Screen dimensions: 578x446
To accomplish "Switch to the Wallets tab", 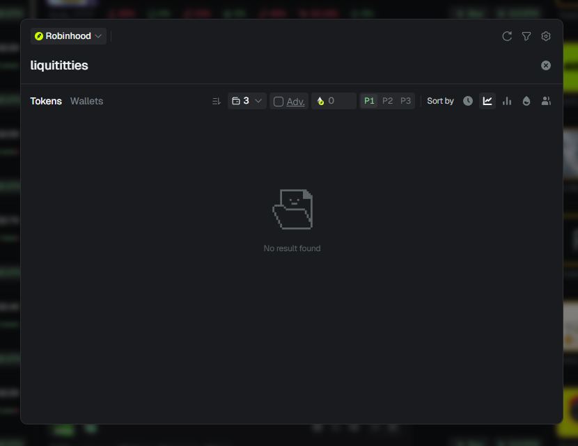I will coord(86,101).
